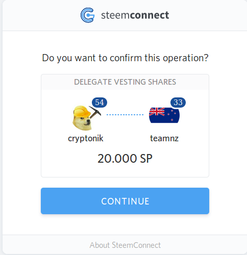Click the cryptonik username

coord(86,138)
